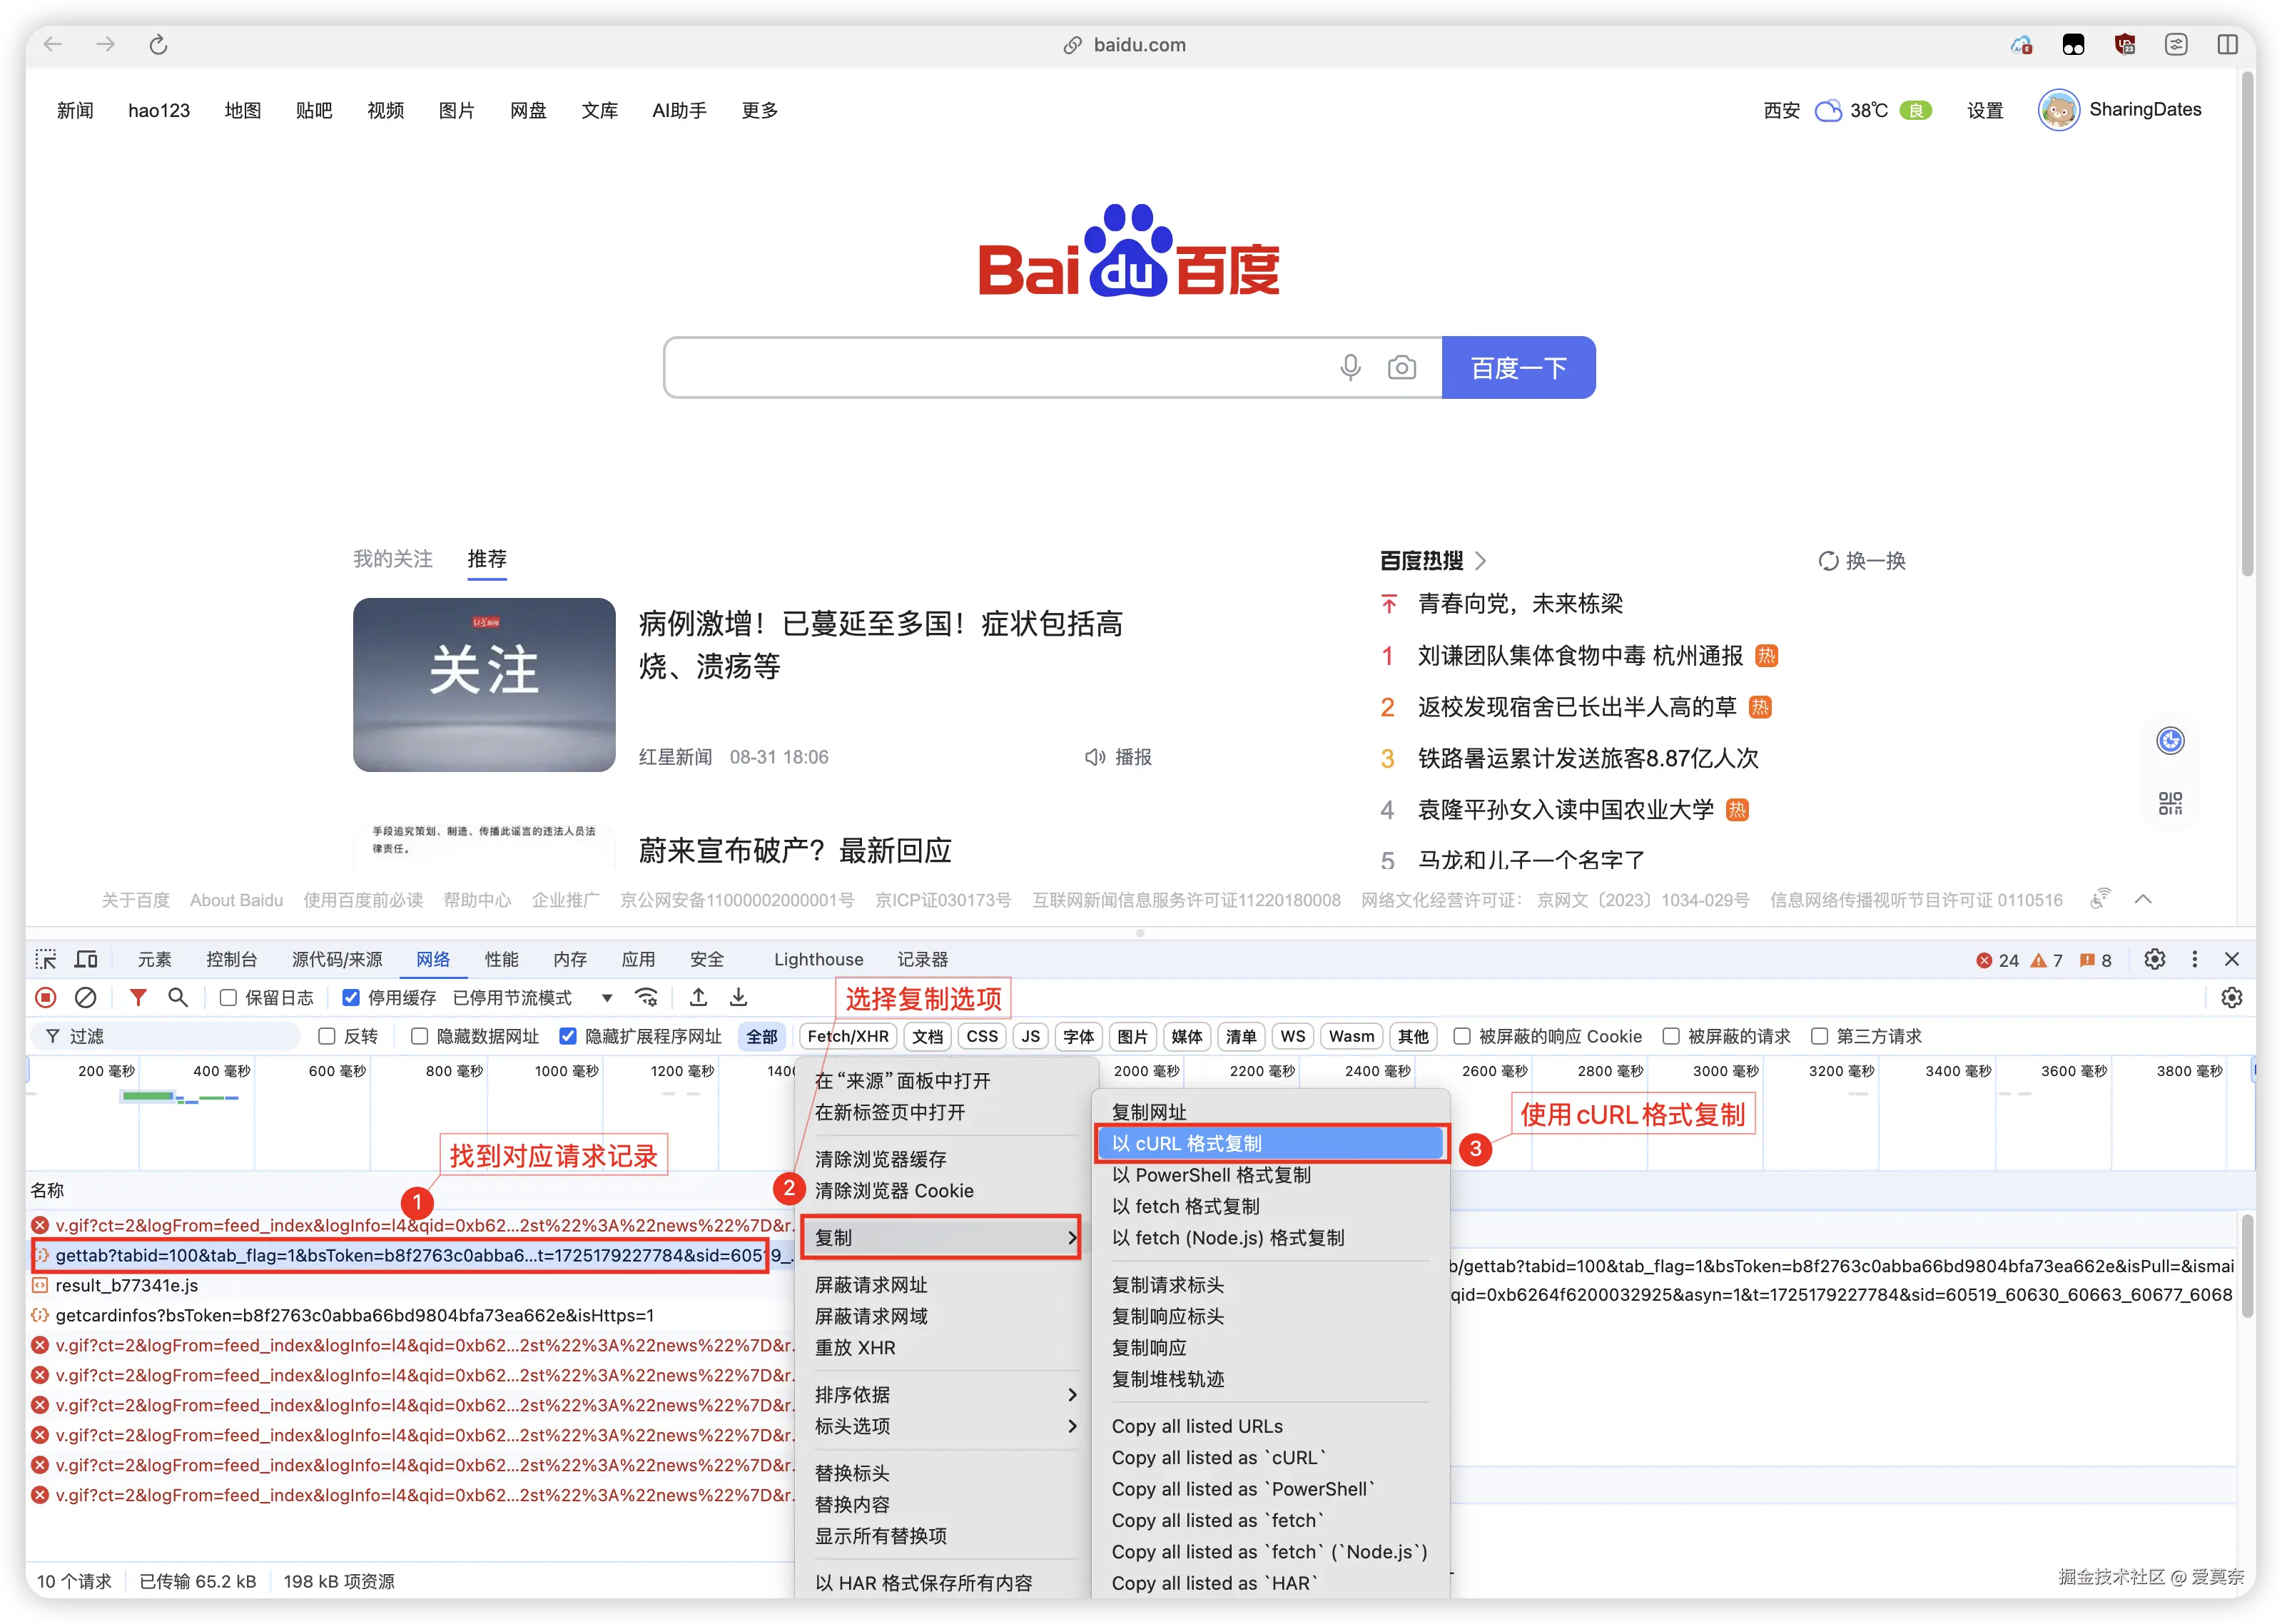Toggle the red filter funnel icon
Screen dimensions: 2282x1624
point(138,997)
